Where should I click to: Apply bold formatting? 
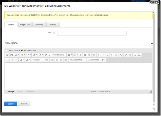(99, 55)
